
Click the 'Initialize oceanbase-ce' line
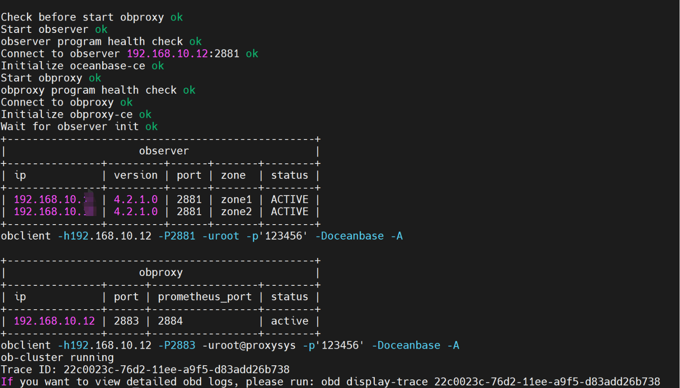click(82, 66)
